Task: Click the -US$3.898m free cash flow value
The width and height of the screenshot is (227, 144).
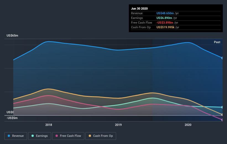Action: (165, 23)
